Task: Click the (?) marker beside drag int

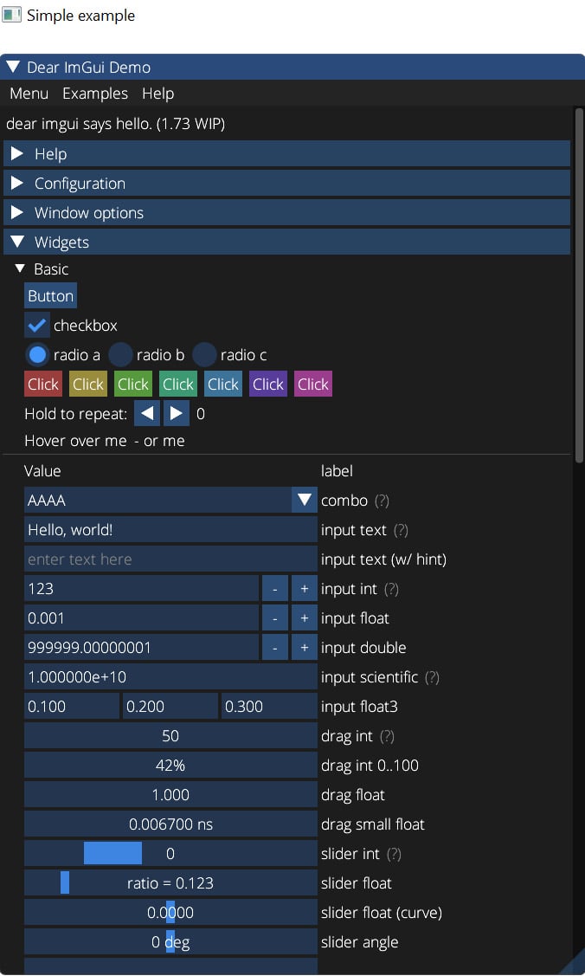Action: [x=387, y=736]
